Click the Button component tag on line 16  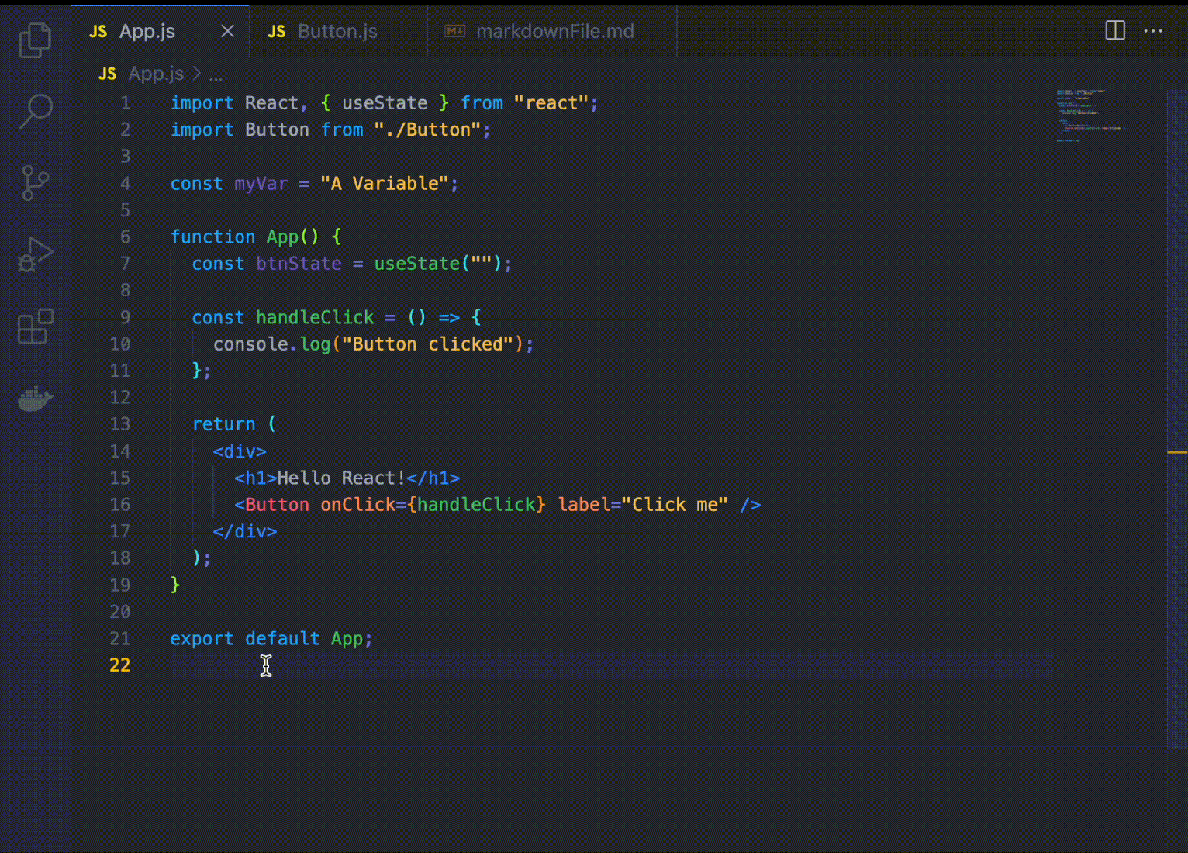276,505
